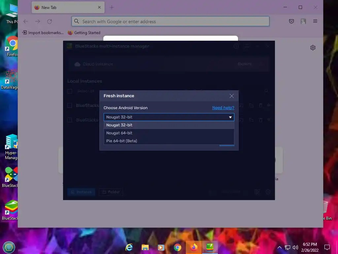Open Hyper-V Manager desktop shortcut
The image size is (338, 254).
click(x=11, y=147)
